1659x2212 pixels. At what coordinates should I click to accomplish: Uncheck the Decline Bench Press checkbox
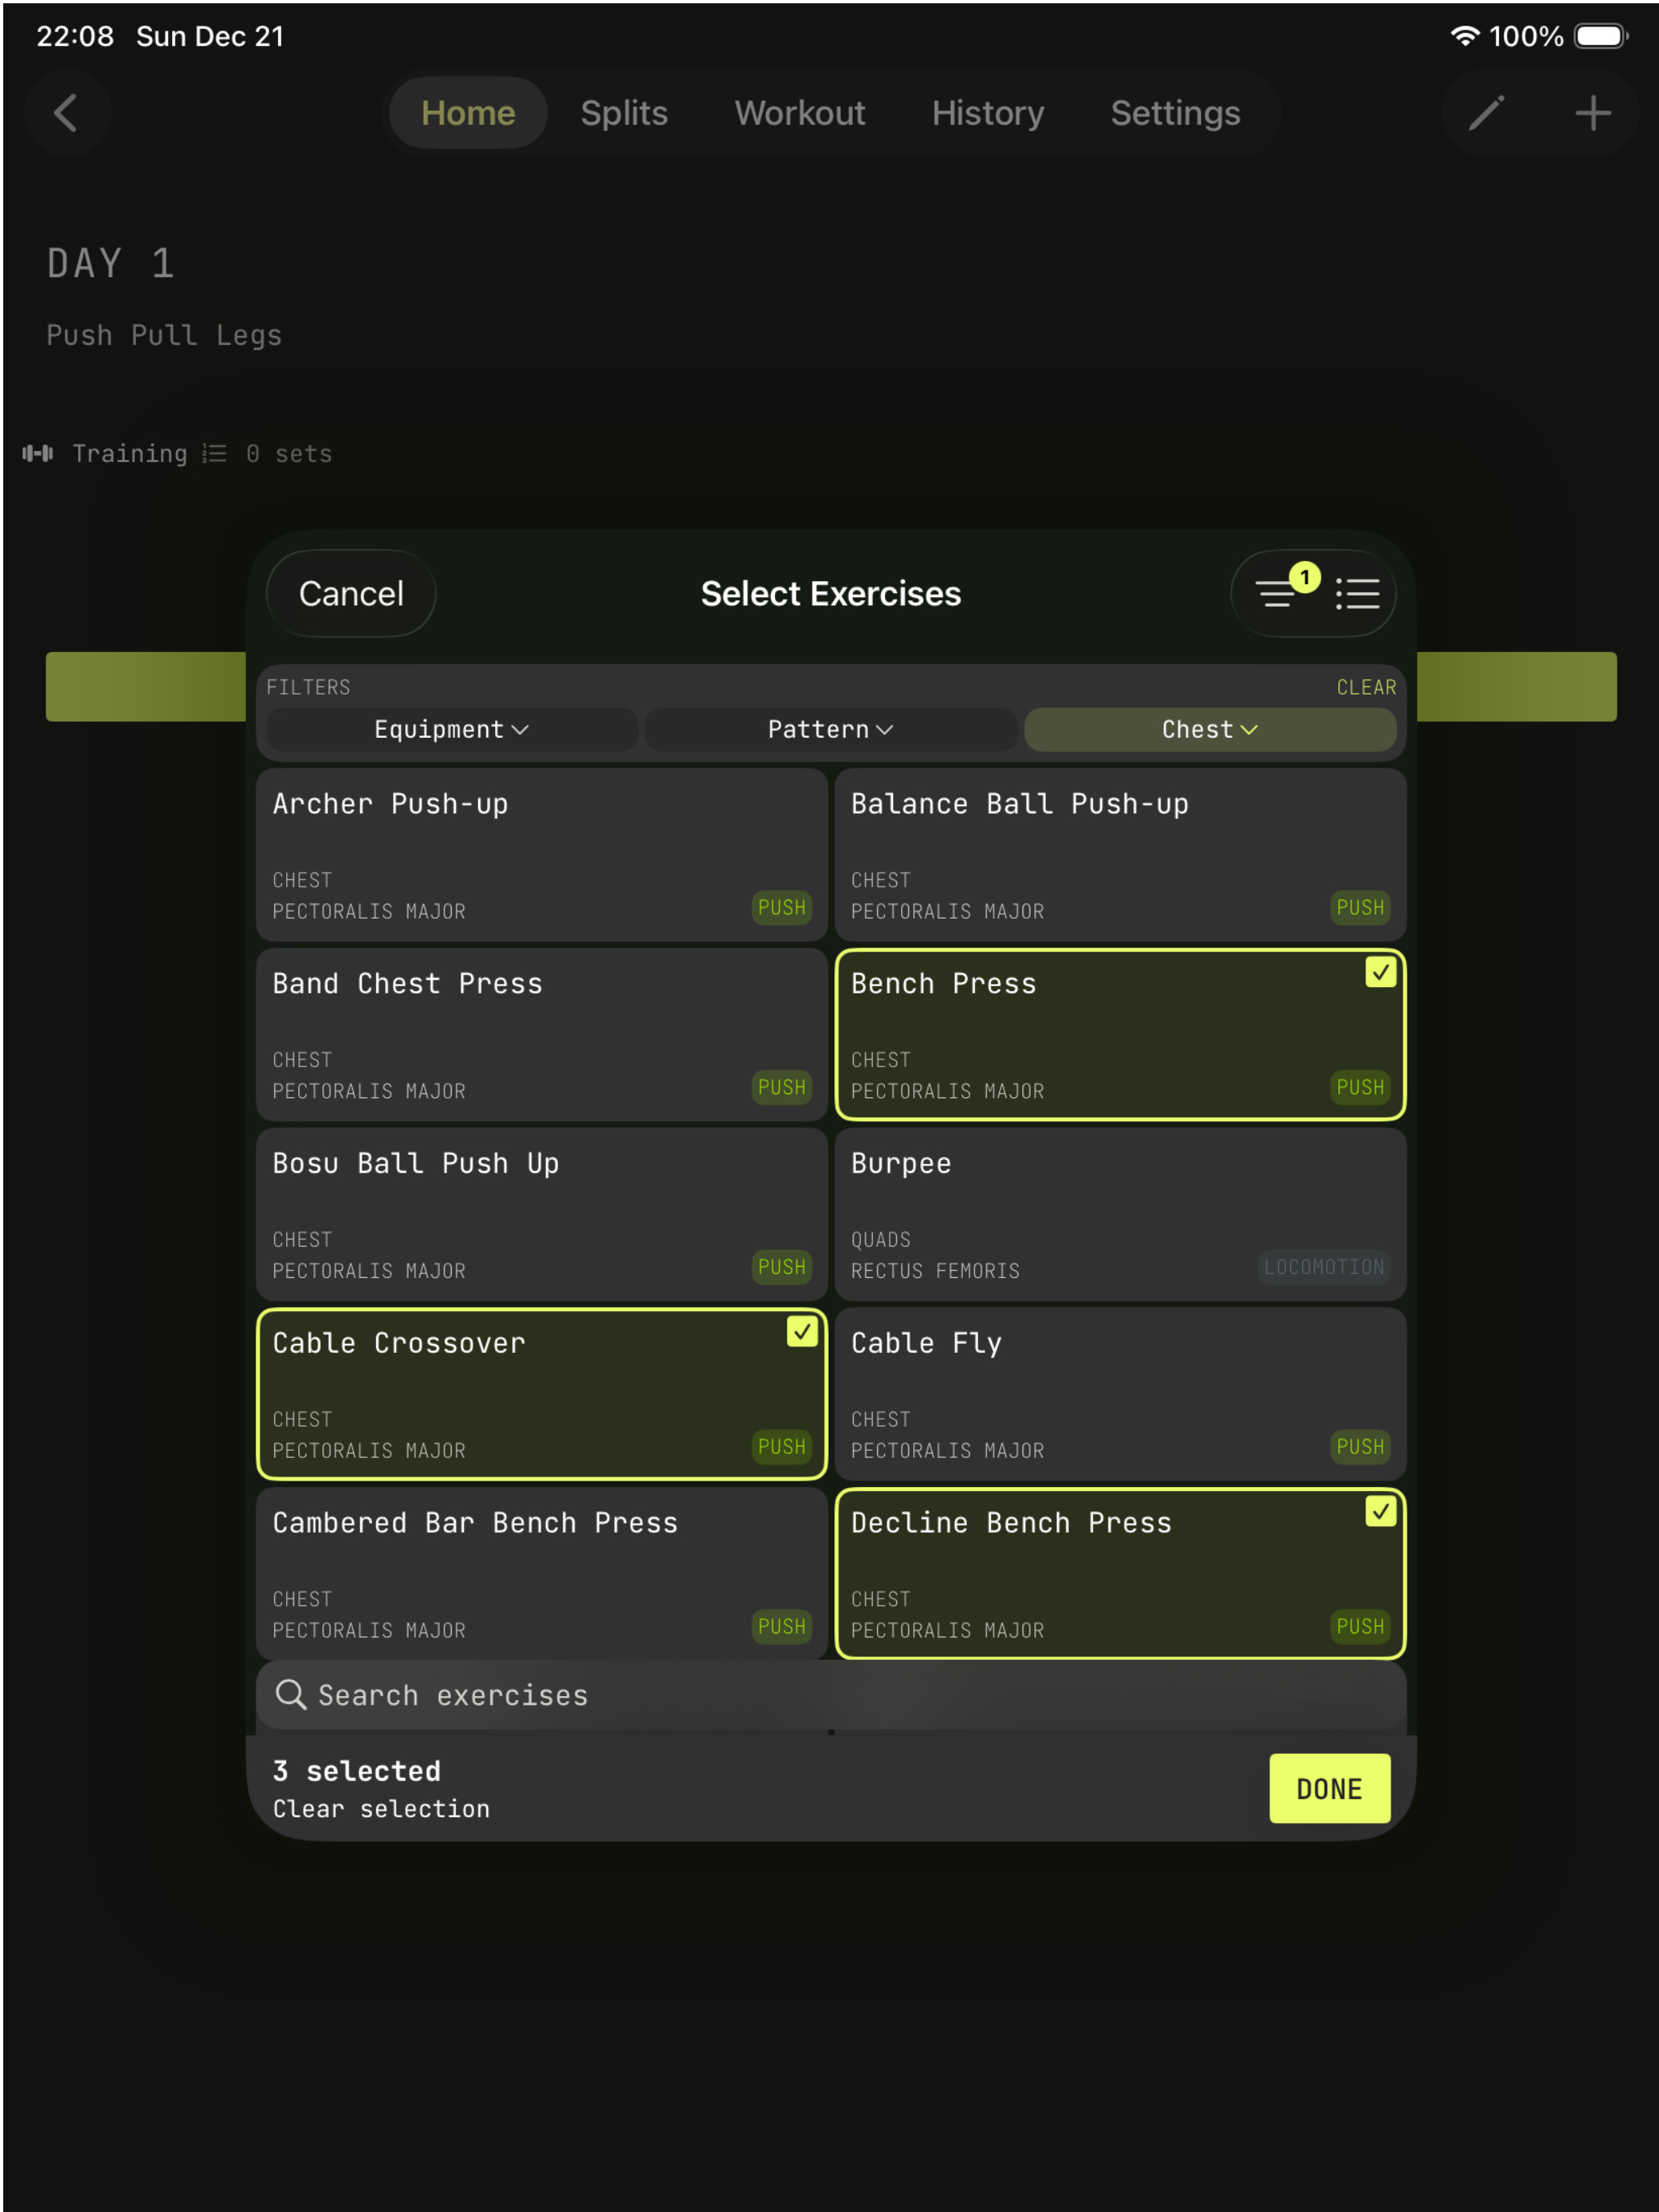(1380, 1511)
